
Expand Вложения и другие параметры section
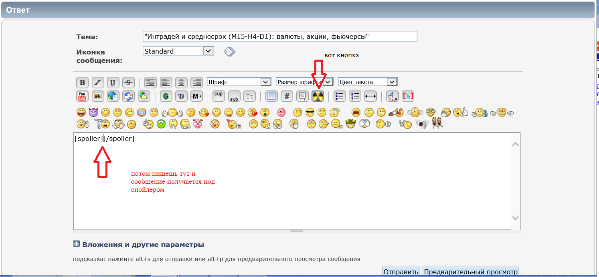coord(77,244)
